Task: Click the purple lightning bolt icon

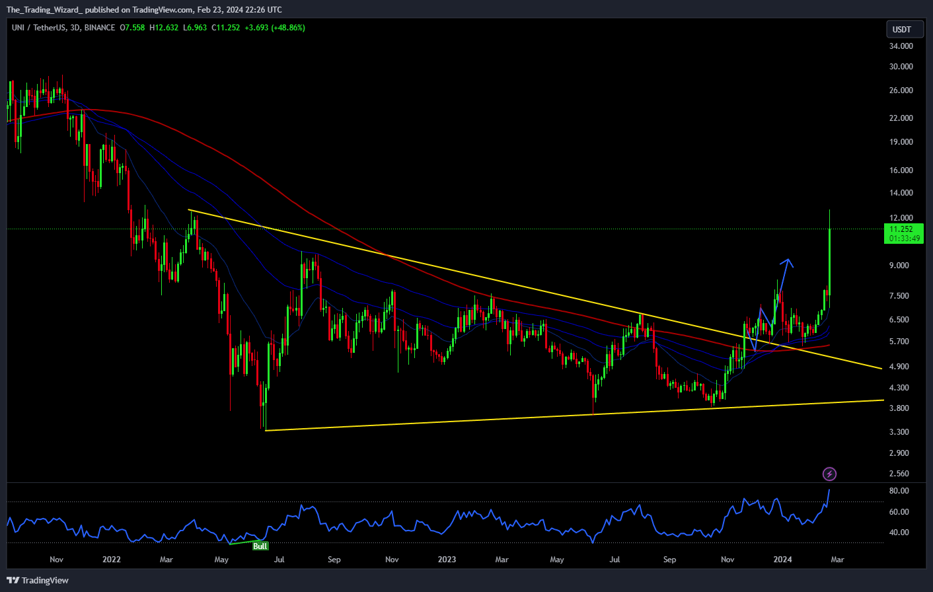Action: [829, 474]
